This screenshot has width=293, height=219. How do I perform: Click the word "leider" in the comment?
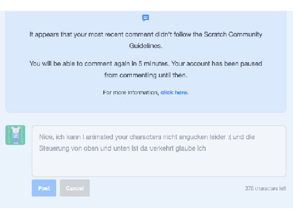(x=218, y=137)
